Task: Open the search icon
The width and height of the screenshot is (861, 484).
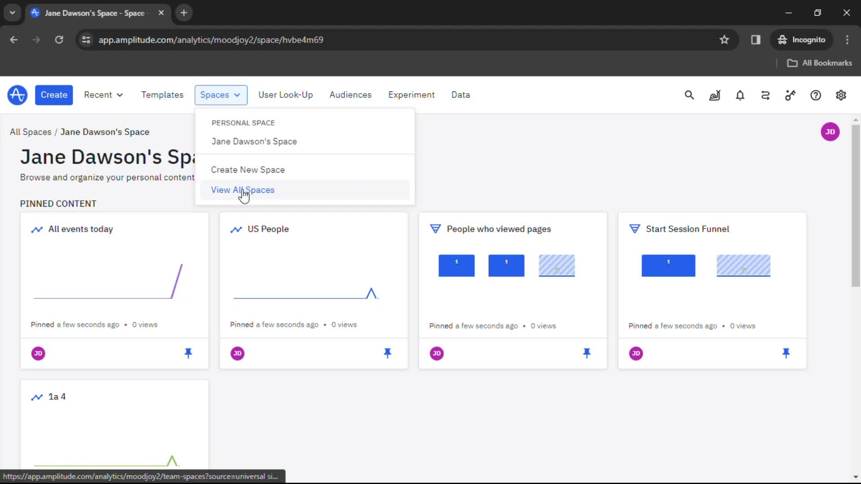Action: (690, 95)
